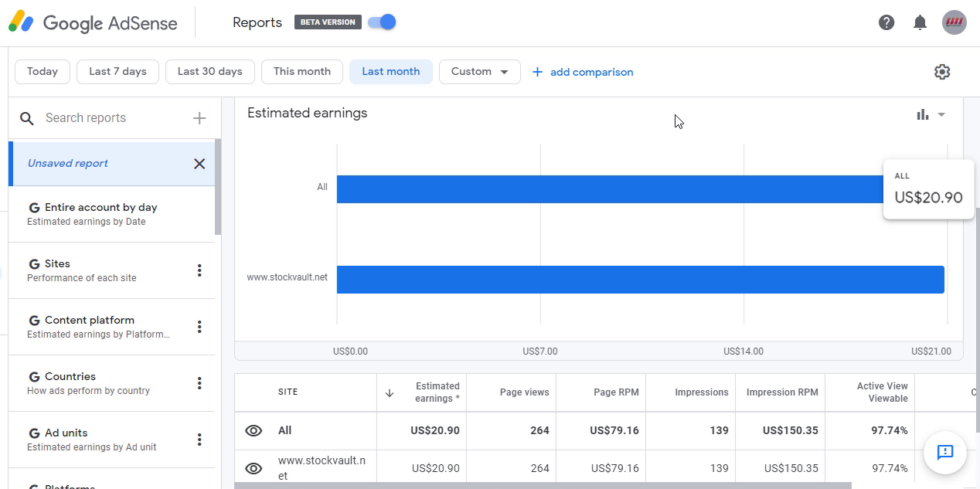Toggle the Beta Version switch

click(x=383, y=22)
